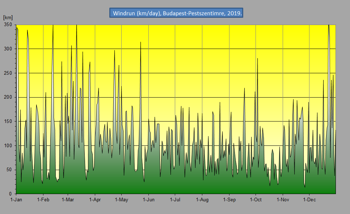The width and height of the screenshot is (350, 214).
Task: Select the 350 y-axis label
Action: click(8, 25)
